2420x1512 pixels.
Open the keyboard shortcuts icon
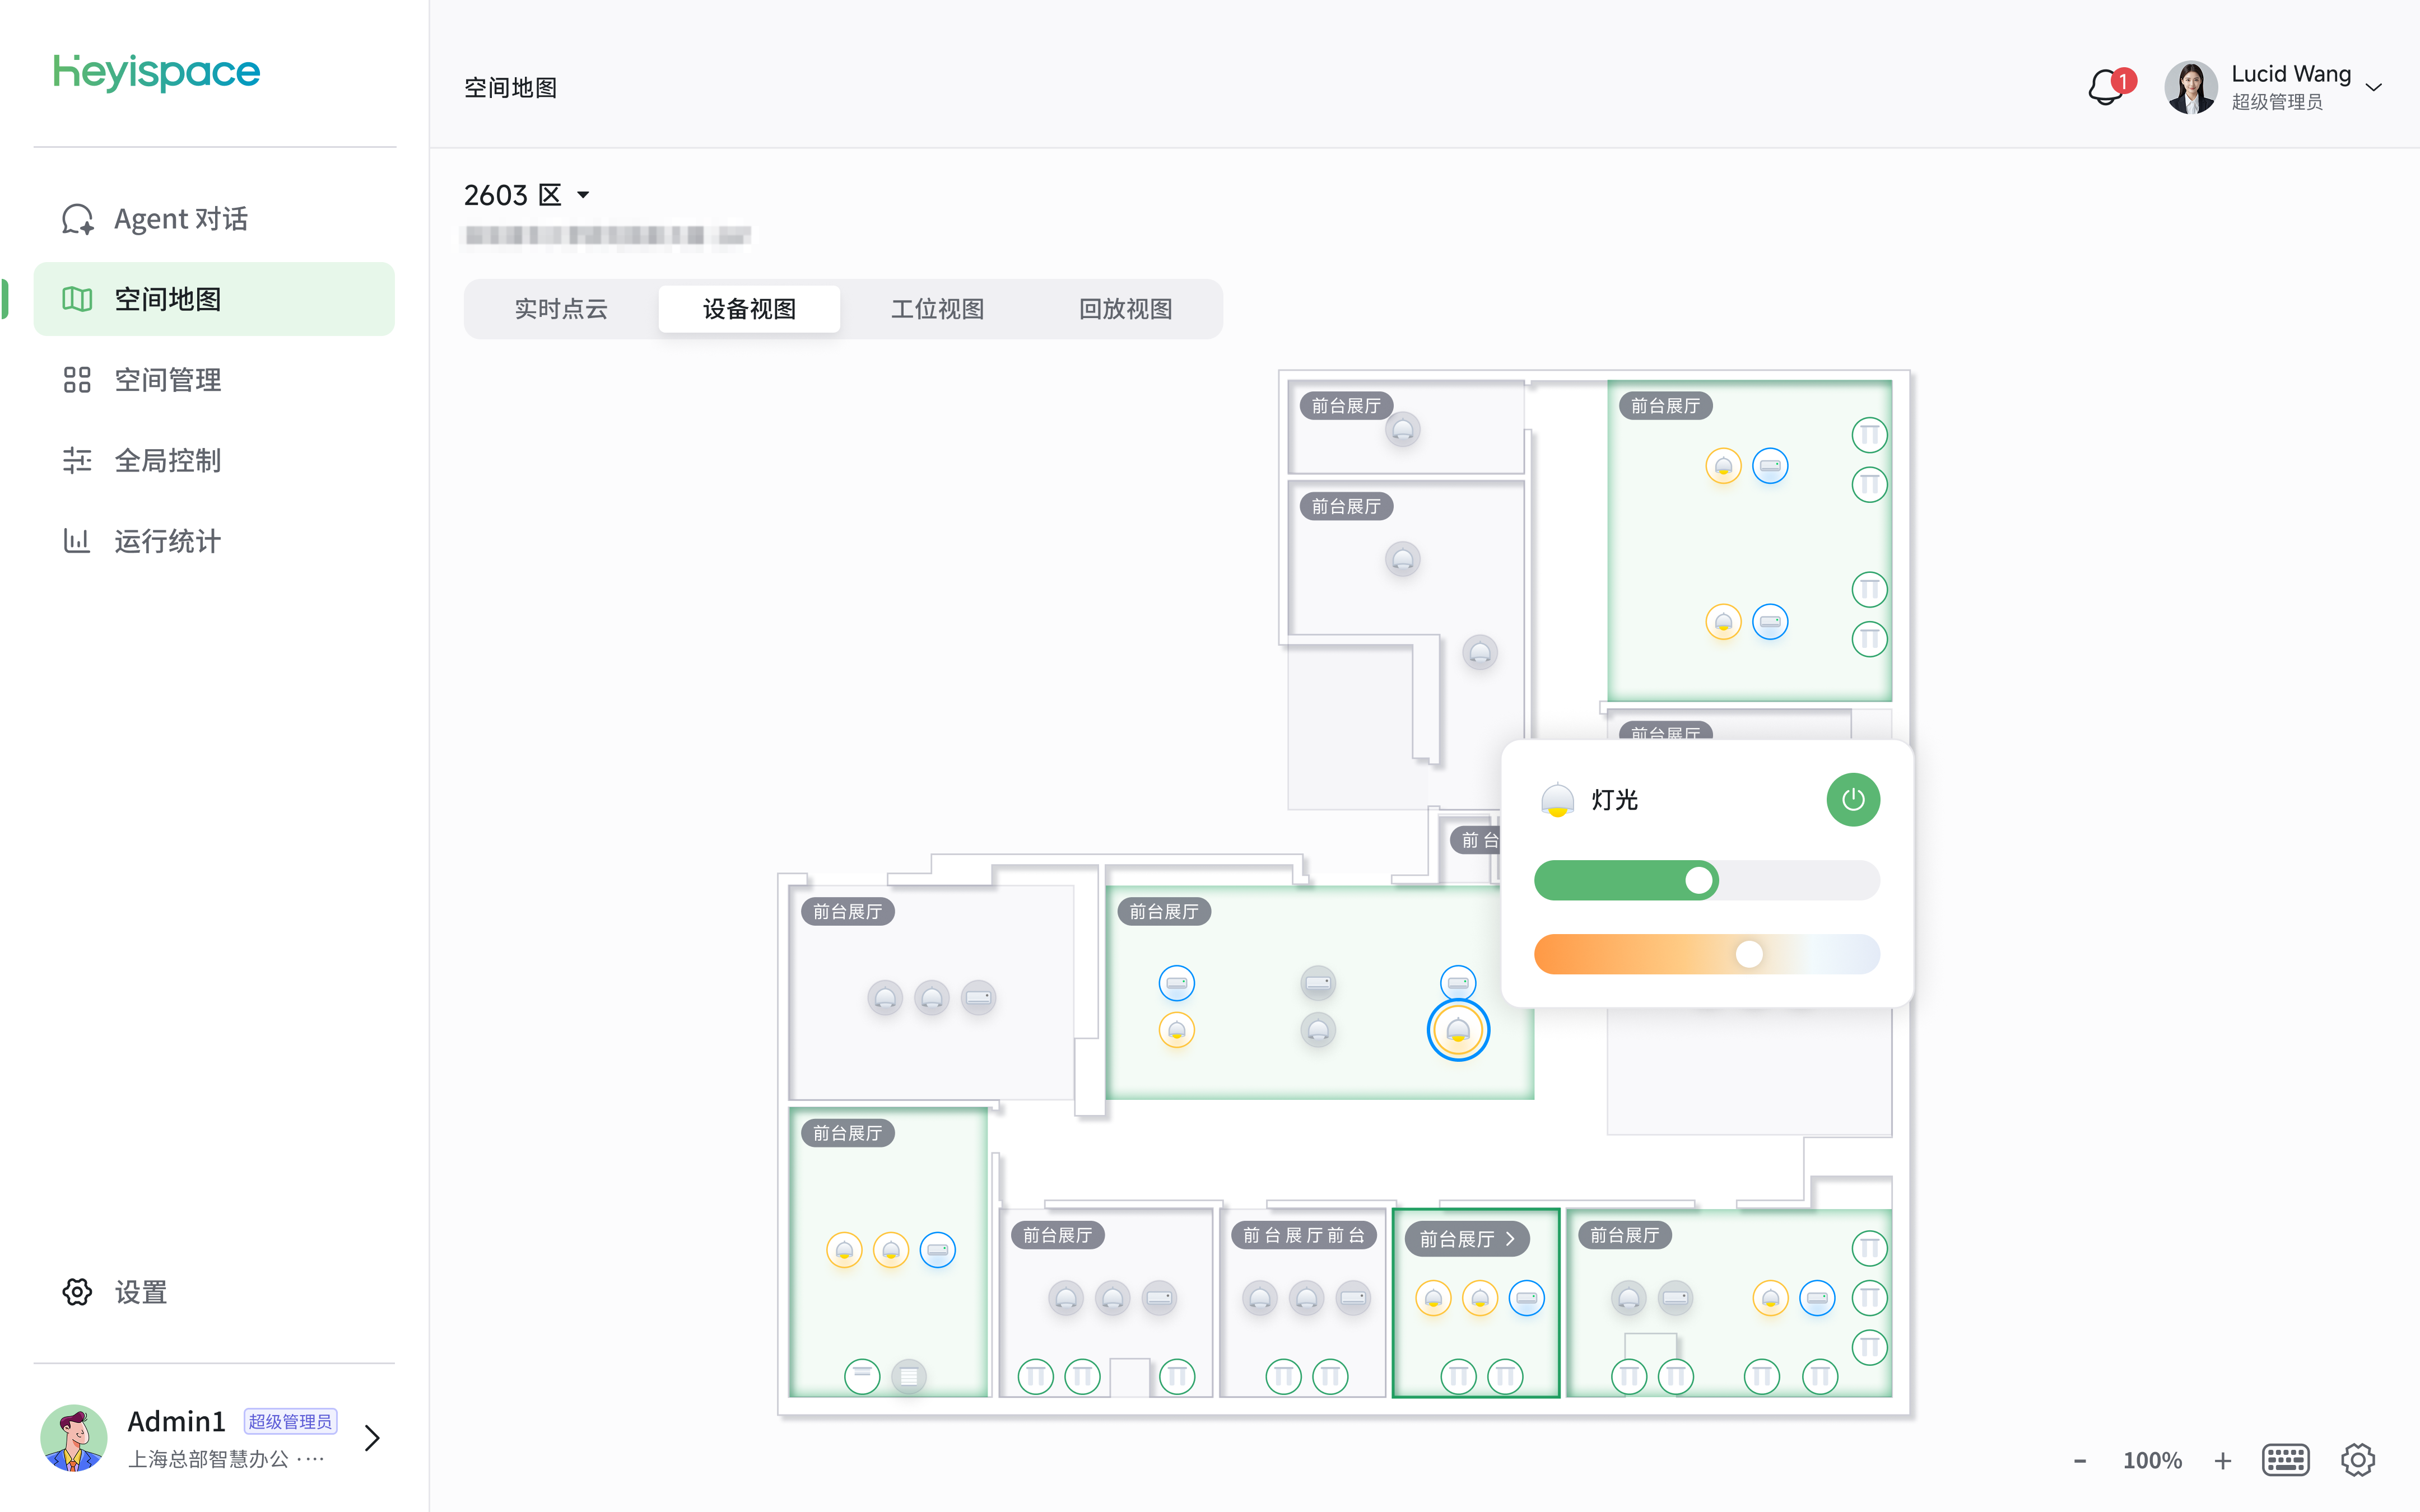pyautogui.click(x=2286, y=1460)
